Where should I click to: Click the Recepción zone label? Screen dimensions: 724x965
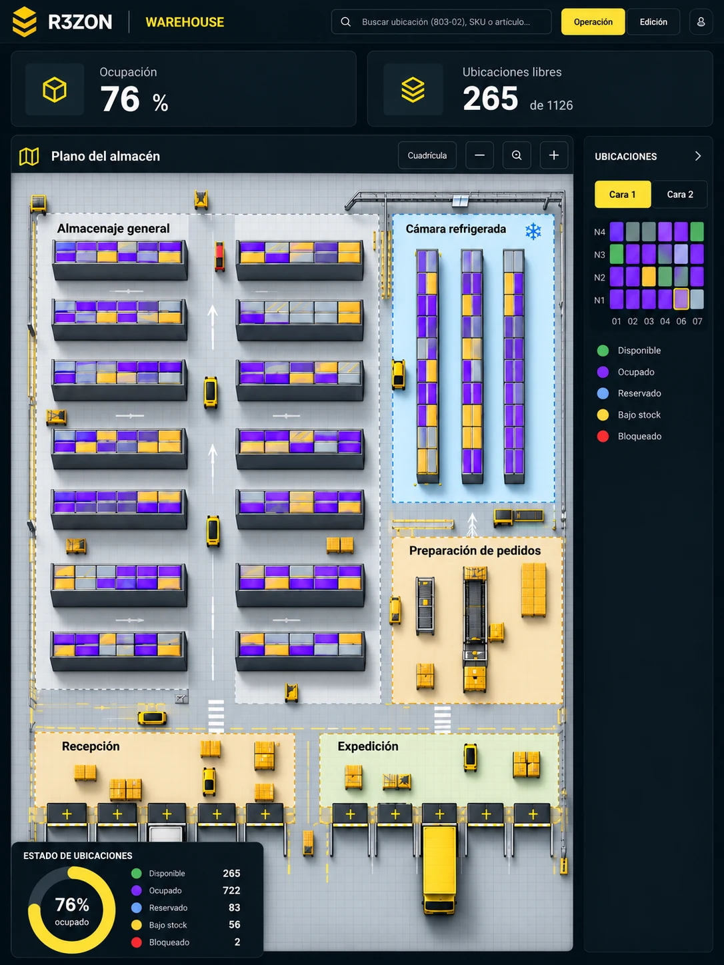point(91,746)
